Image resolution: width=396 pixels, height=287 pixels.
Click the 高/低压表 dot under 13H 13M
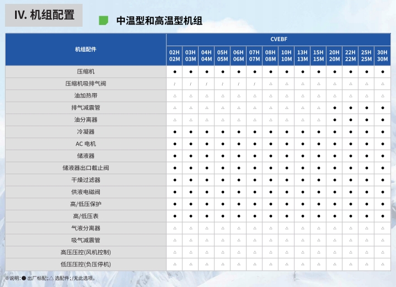tap(302, 216)
